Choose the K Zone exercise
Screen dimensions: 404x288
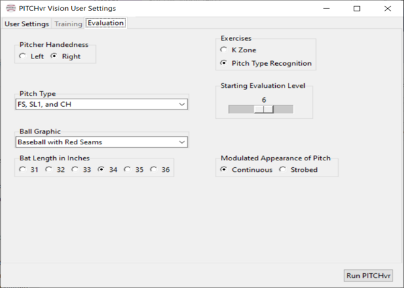pyautogui.click(x=224, y=50)
